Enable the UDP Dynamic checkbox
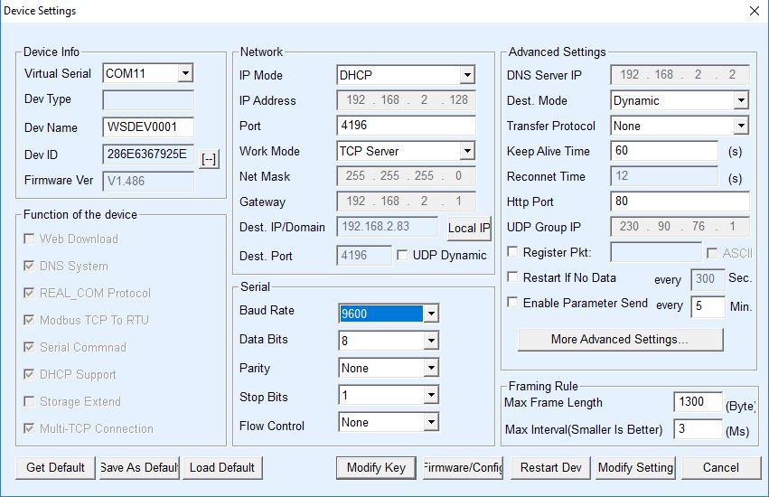 pyautogui.click(x=403, y=256)
